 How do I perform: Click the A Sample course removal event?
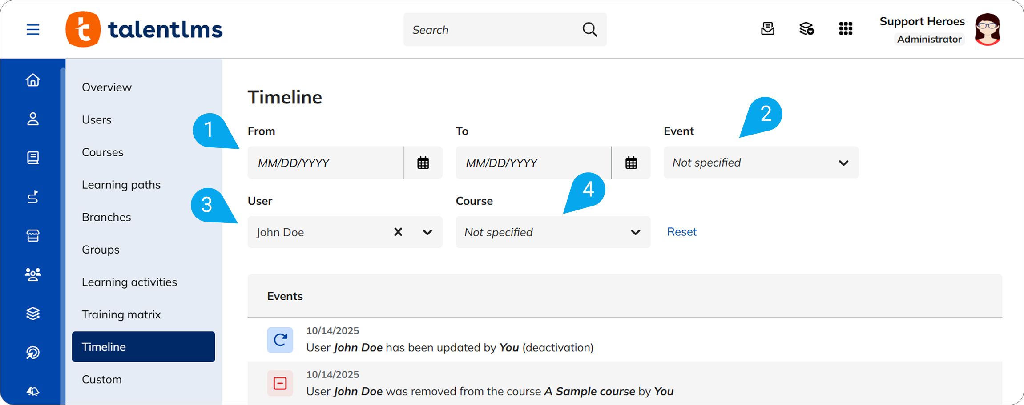[x=490, y=391]
